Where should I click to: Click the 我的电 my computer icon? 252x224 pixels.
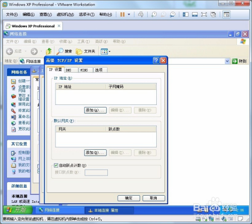point(14,171)
